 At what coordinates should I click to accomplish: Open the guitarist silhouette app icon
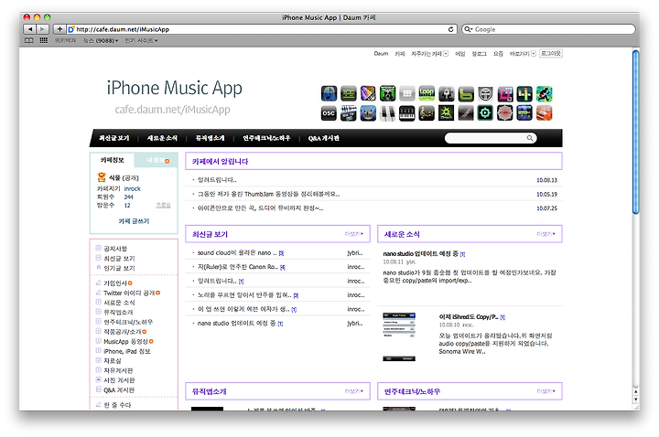coord(544,93)
